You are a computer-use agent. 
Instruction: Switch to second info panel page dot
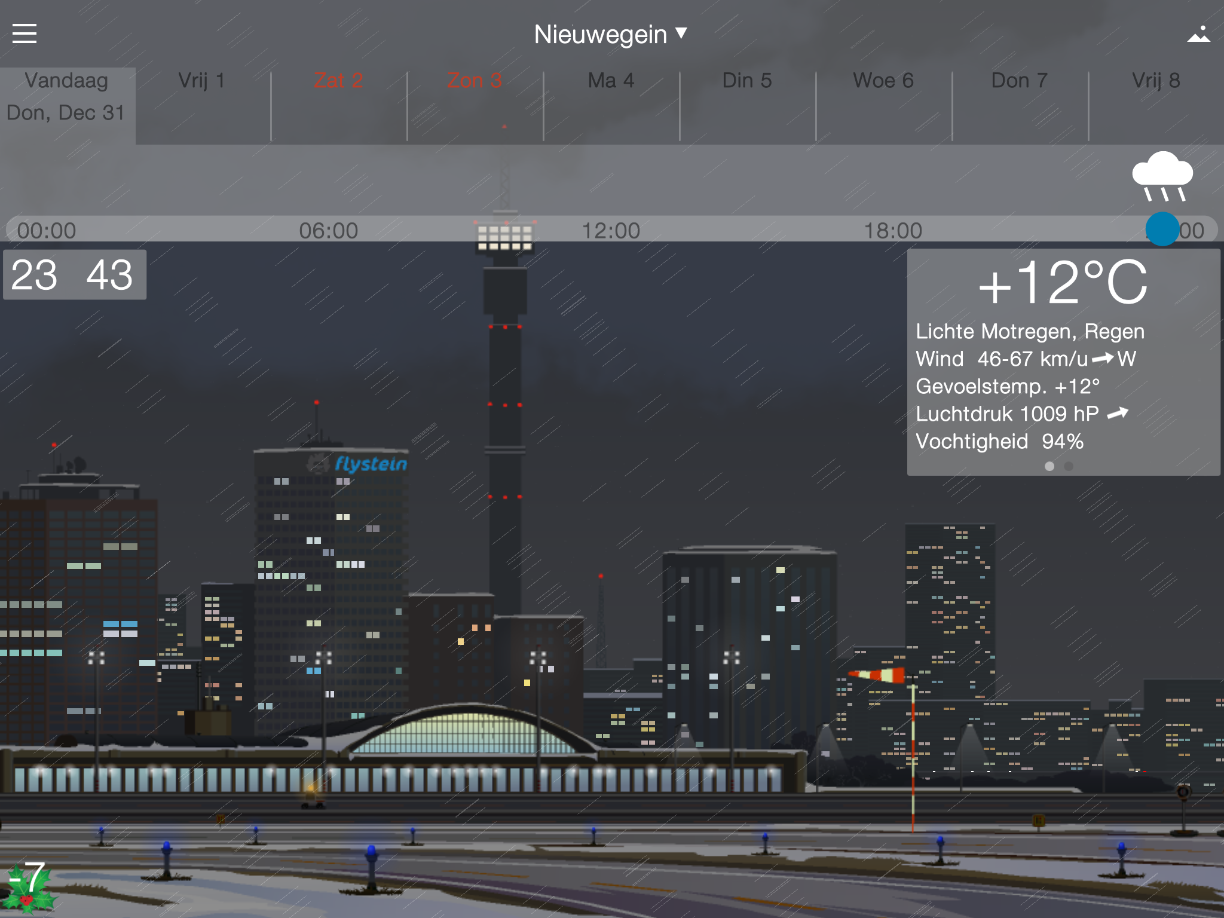pos(1069,466)
